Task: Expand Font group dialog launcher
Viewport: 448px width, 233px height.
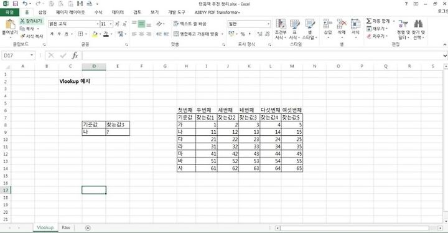Action: (x=126, y=45)
